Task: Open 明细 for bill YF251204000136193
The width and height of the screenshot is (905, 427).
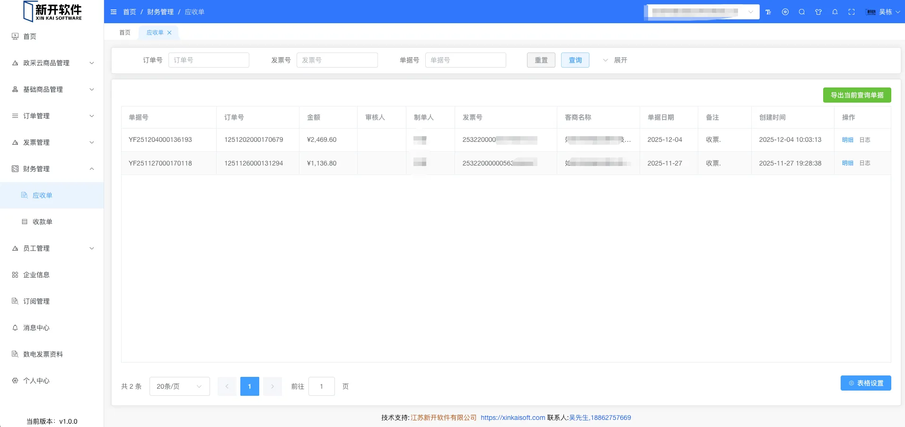Action: [847, 140]
